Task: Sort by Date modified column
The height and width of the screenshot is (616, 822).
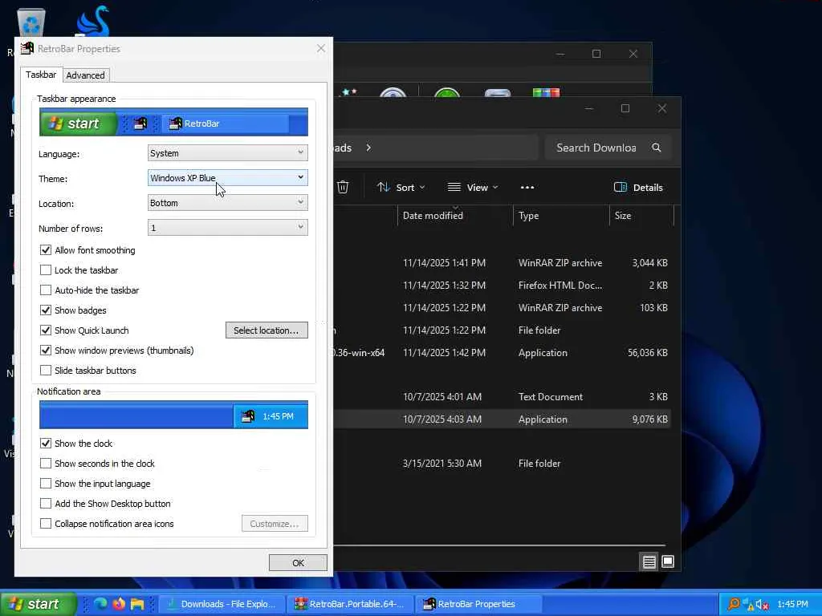Action: point(455,215)
